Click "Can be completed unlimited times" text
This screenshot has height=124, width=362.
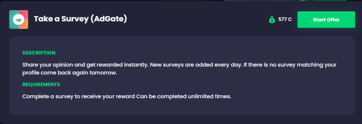click(x=184, y=96)
